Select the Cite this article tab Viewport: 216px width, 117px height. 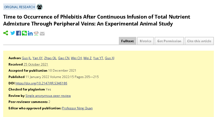[x=199, y=41]
